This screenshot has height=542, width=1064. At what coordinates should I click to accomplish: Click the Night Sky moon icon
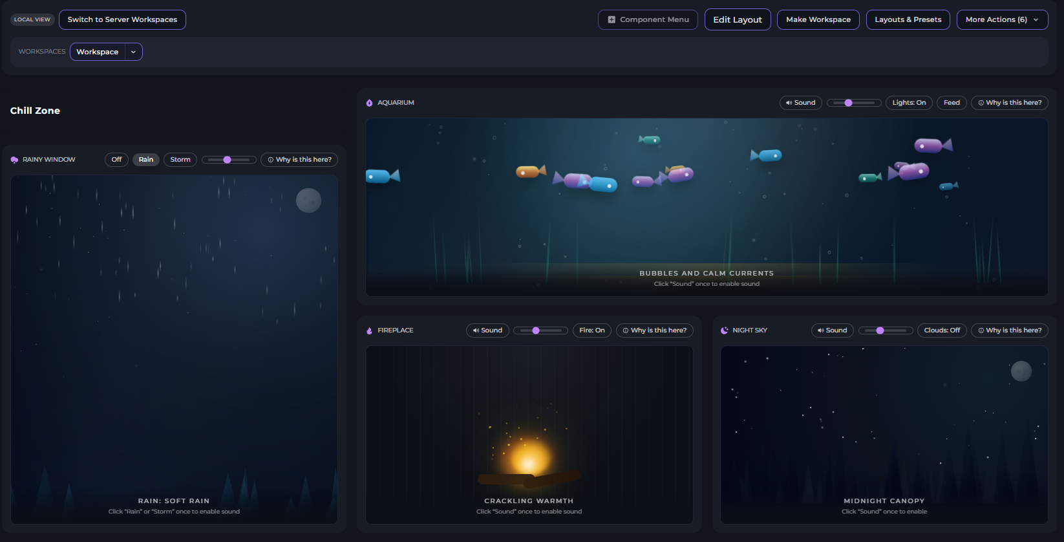[x=724, y=331]
